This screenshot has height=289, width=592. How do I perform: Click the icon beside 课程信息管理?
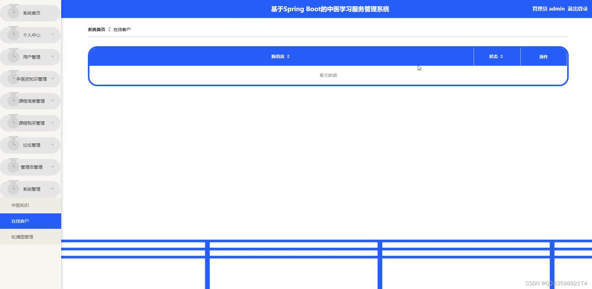point(13,100)
